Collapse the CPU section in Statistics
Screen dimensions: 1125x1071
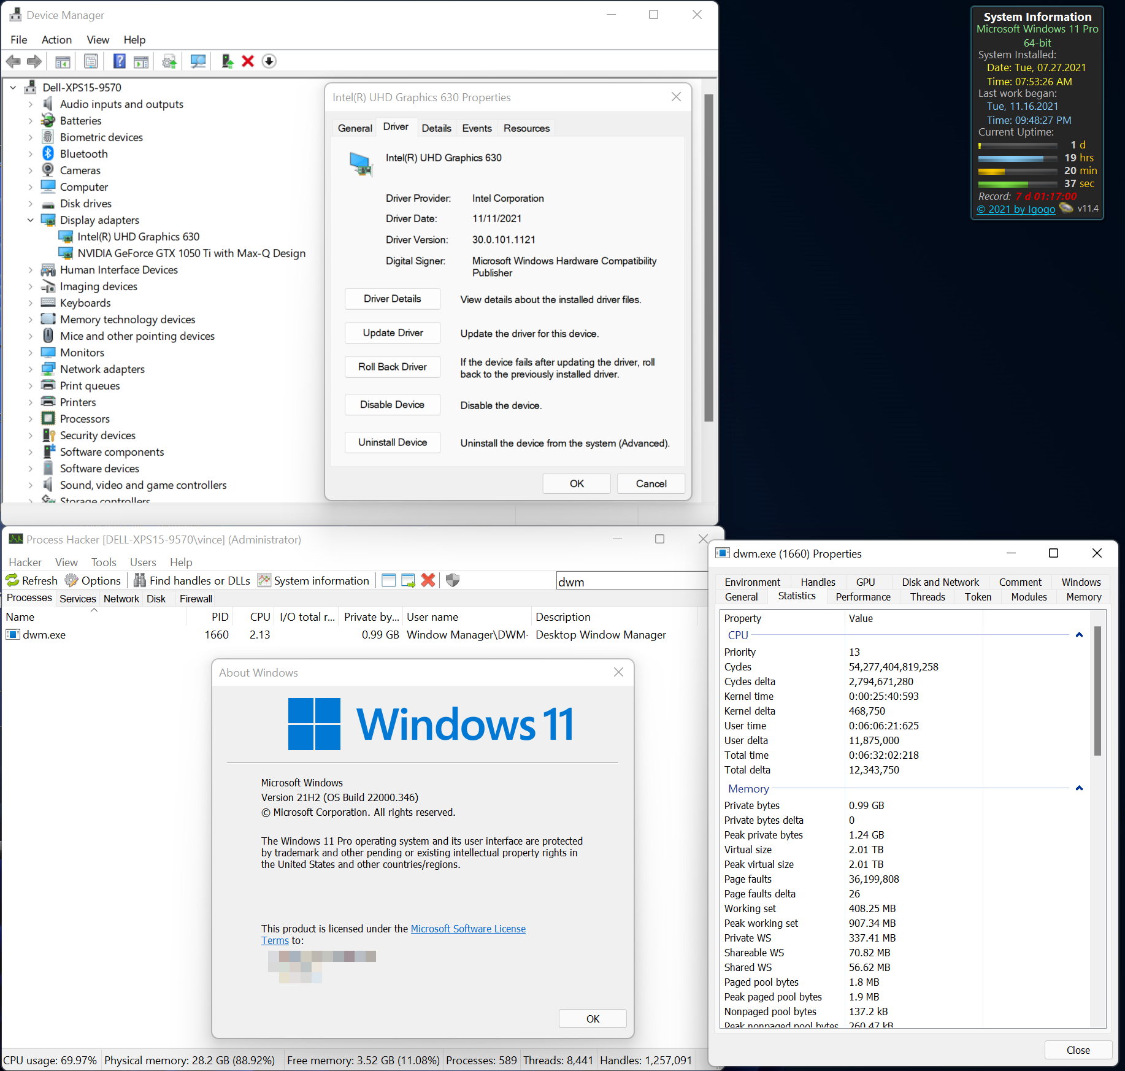point(1078,635)
